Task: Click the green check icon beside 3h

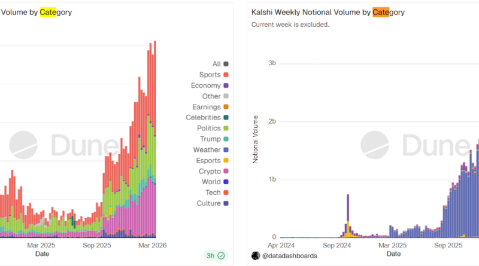Action: pos(222,256)
